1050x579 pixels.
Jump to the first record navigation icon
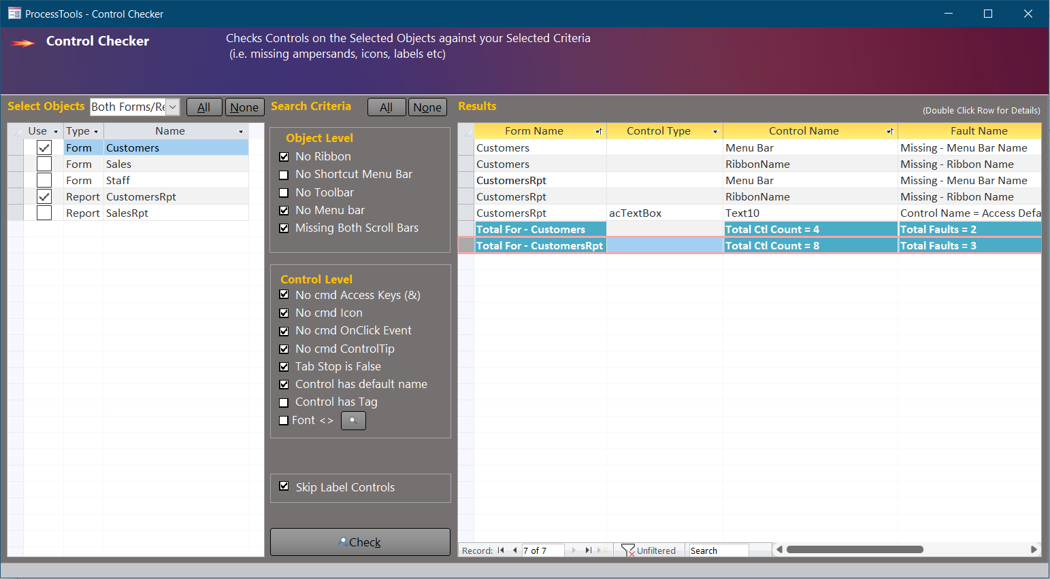pos(501,550)
